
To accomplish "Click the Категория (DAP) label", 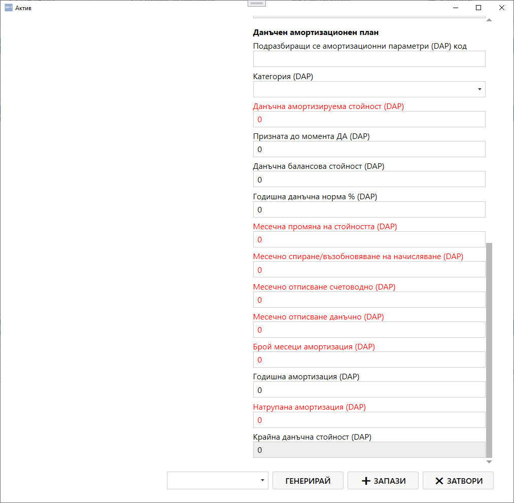I will 283,77.
